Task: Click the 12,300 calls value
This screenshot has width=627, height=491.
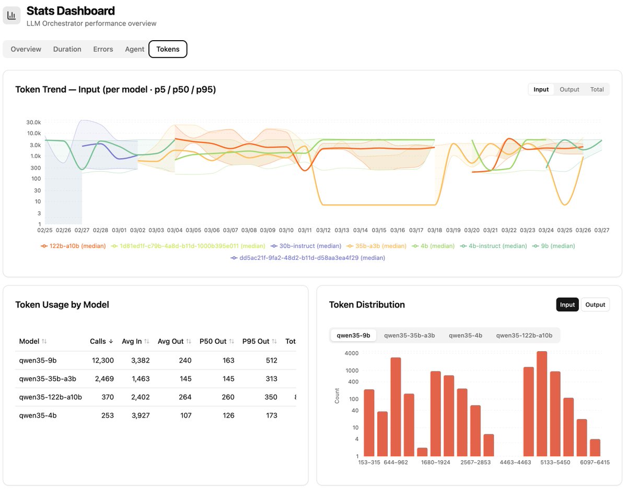Action: point(102,361)
